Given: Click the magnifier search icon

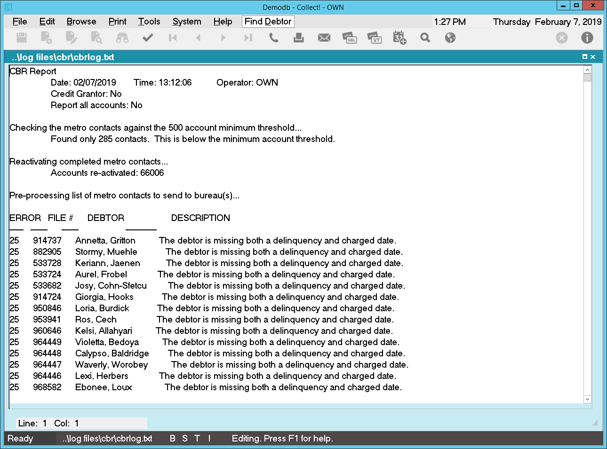Looking at the screenshot, I should [425, 38].
